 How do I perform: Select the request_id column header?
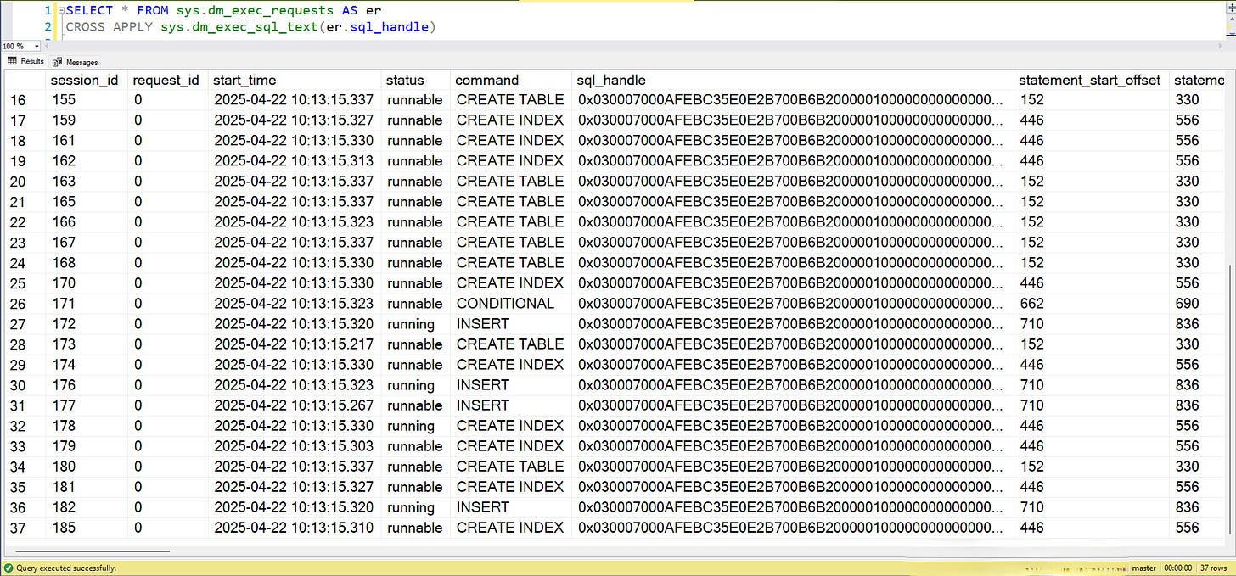click(x=168, y=80)
